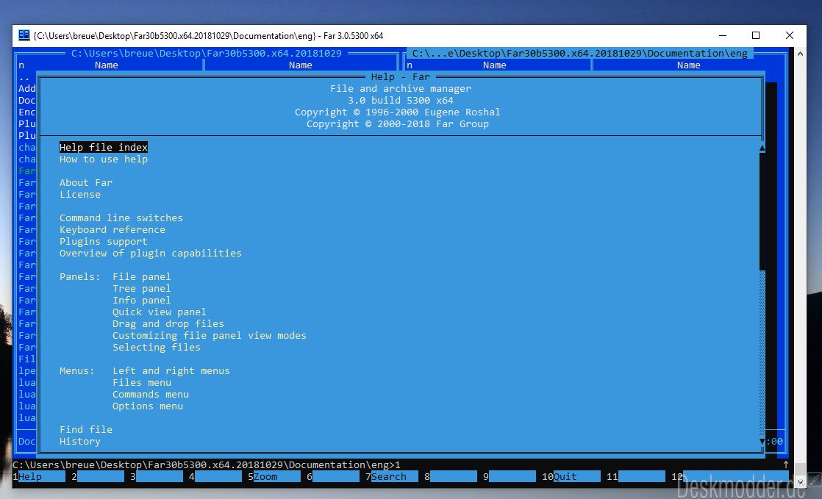Viewport: 822px width, 499px height.
Task: Open the File panel help topic
Action: click(x=142, y=277)
